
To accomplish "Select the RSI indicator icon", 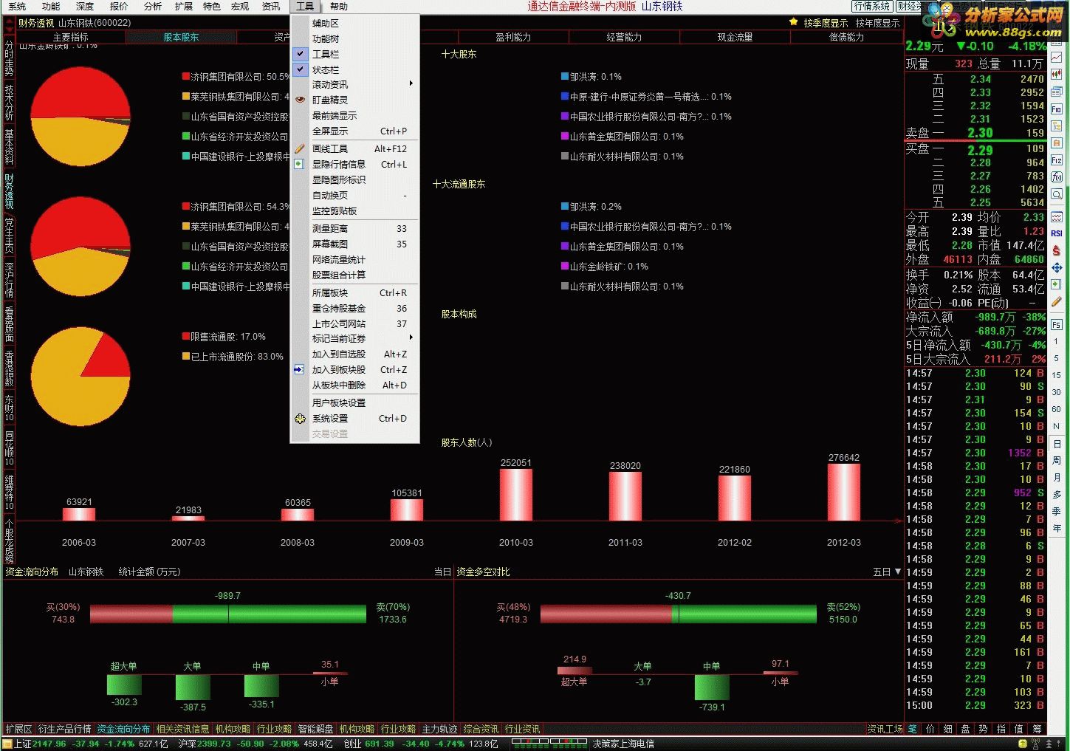I will [1057, 233].
